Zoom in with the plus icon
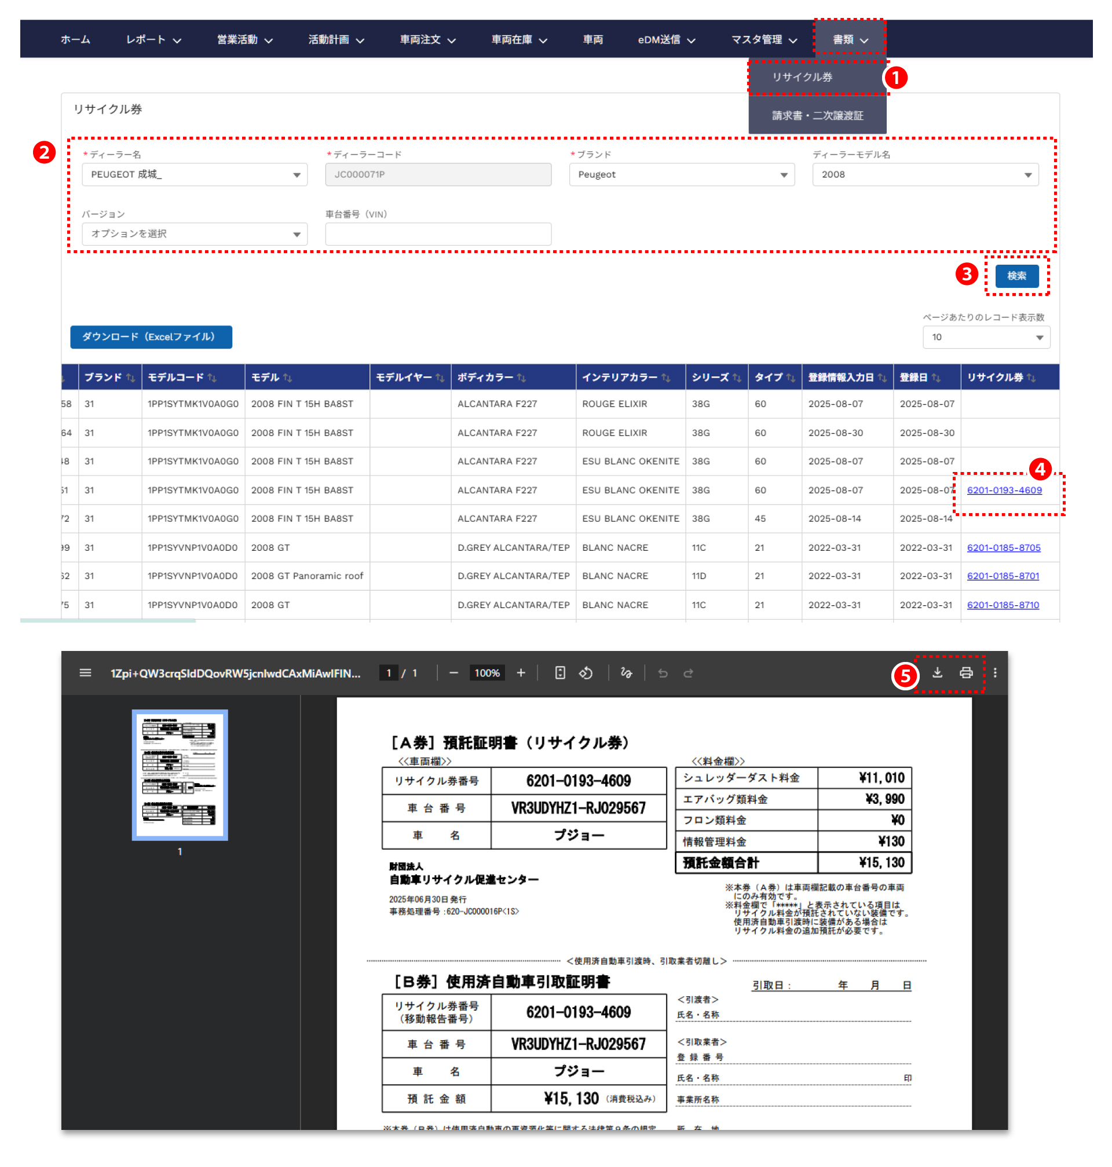 coord(521,673)
